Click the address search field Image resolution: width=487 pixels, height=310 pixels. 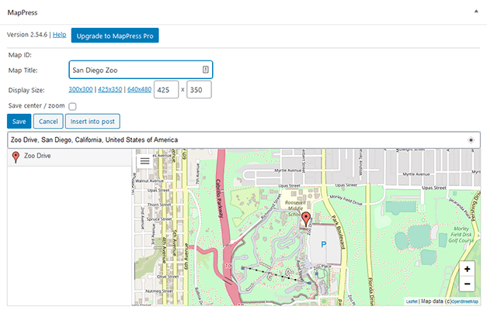tap(233, 140)
